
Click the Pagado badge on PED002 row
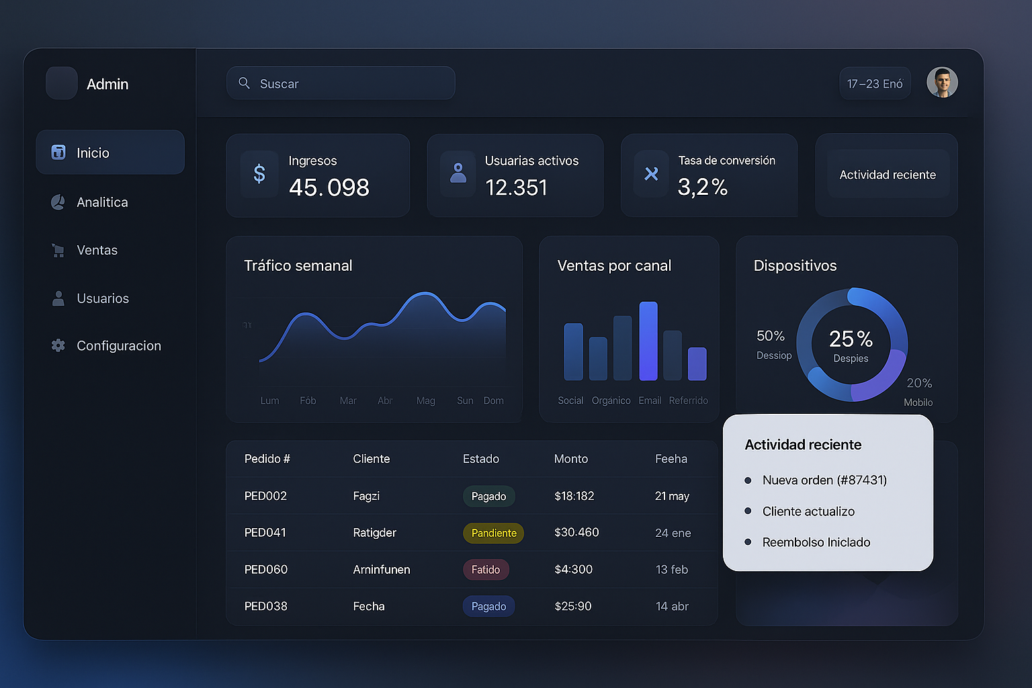tap(488, 496)
